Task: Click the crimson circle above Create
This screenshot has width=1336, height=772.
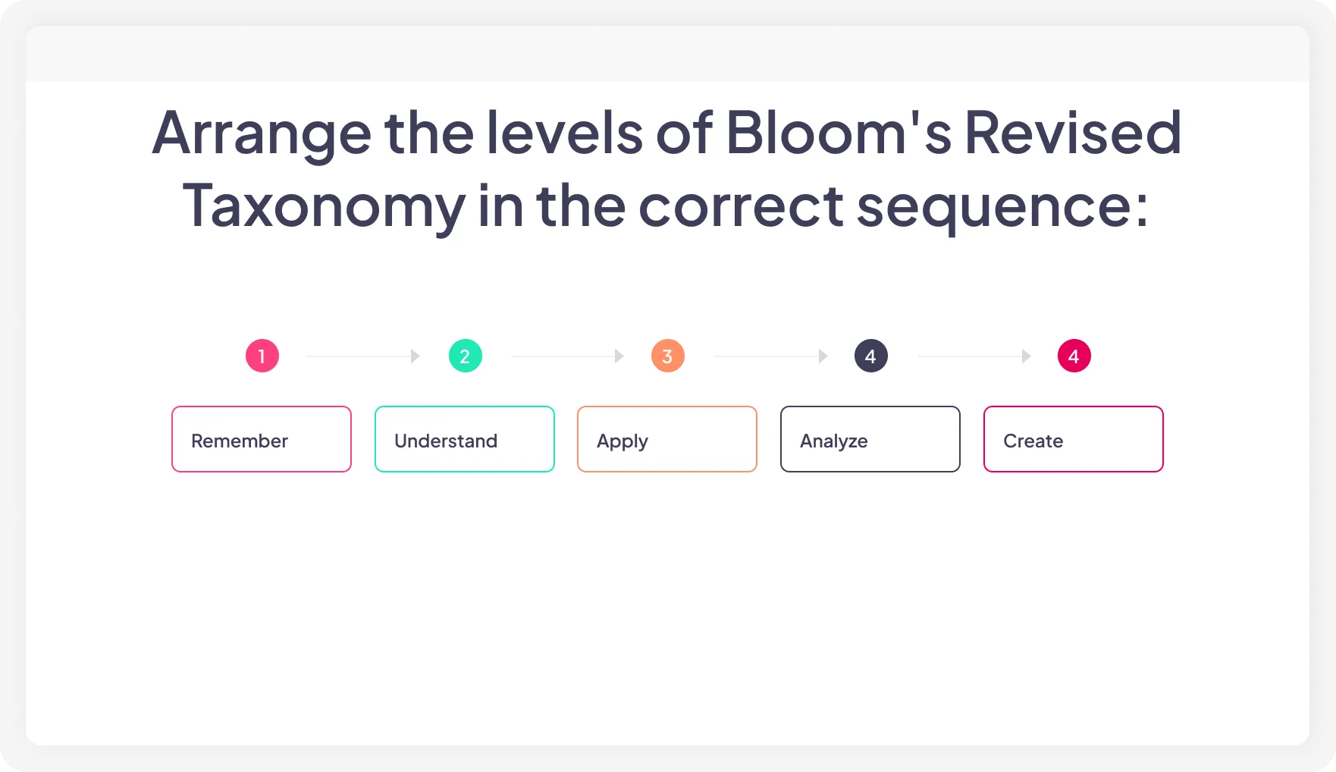Action: 1074,356
